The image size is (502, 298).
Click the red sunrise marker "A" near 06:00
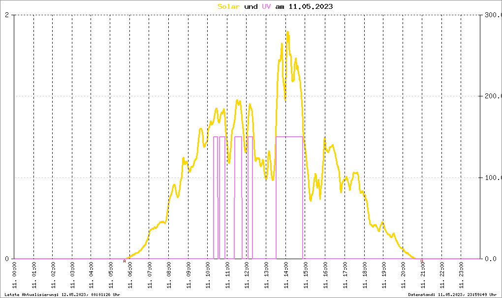pyautogui.click(x=125, y=261)
